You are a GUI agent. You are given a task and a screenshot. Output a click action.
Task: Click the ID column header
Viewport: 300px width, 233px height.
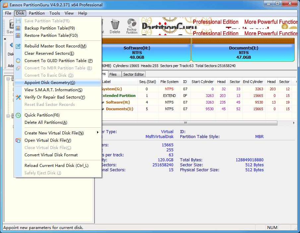point(185,82)
